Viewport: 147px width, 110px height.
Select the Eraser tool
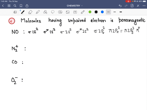tap(30, 12)
